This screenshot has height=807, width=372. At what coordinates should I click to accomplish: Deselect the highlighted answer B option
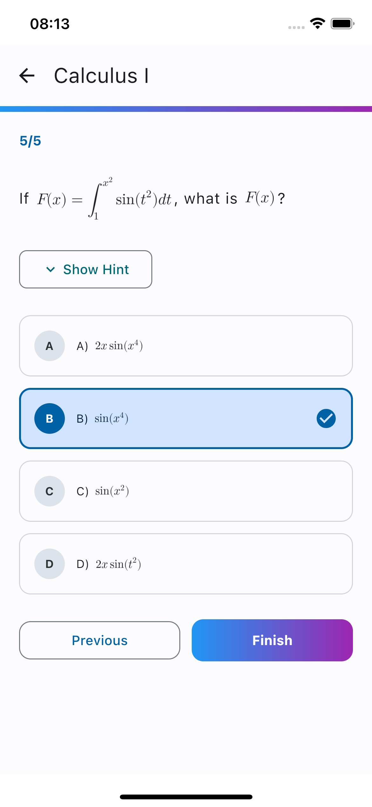click(186, 418)
